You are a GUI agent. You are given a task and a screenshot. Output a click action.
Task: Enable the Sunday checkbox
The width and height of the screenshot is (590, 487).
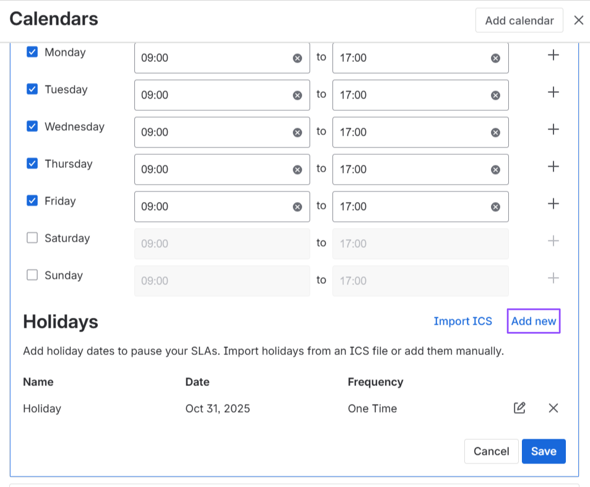click(x=32, y=275)
